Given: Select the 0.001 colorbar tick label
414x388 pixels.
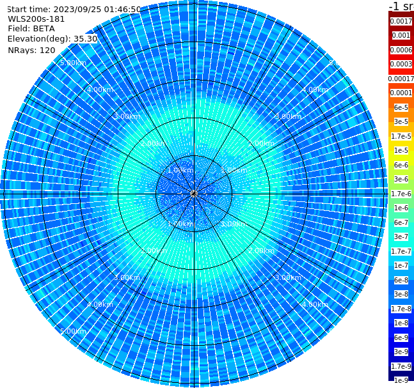Looking at the screenshot, I should (401, 35).
